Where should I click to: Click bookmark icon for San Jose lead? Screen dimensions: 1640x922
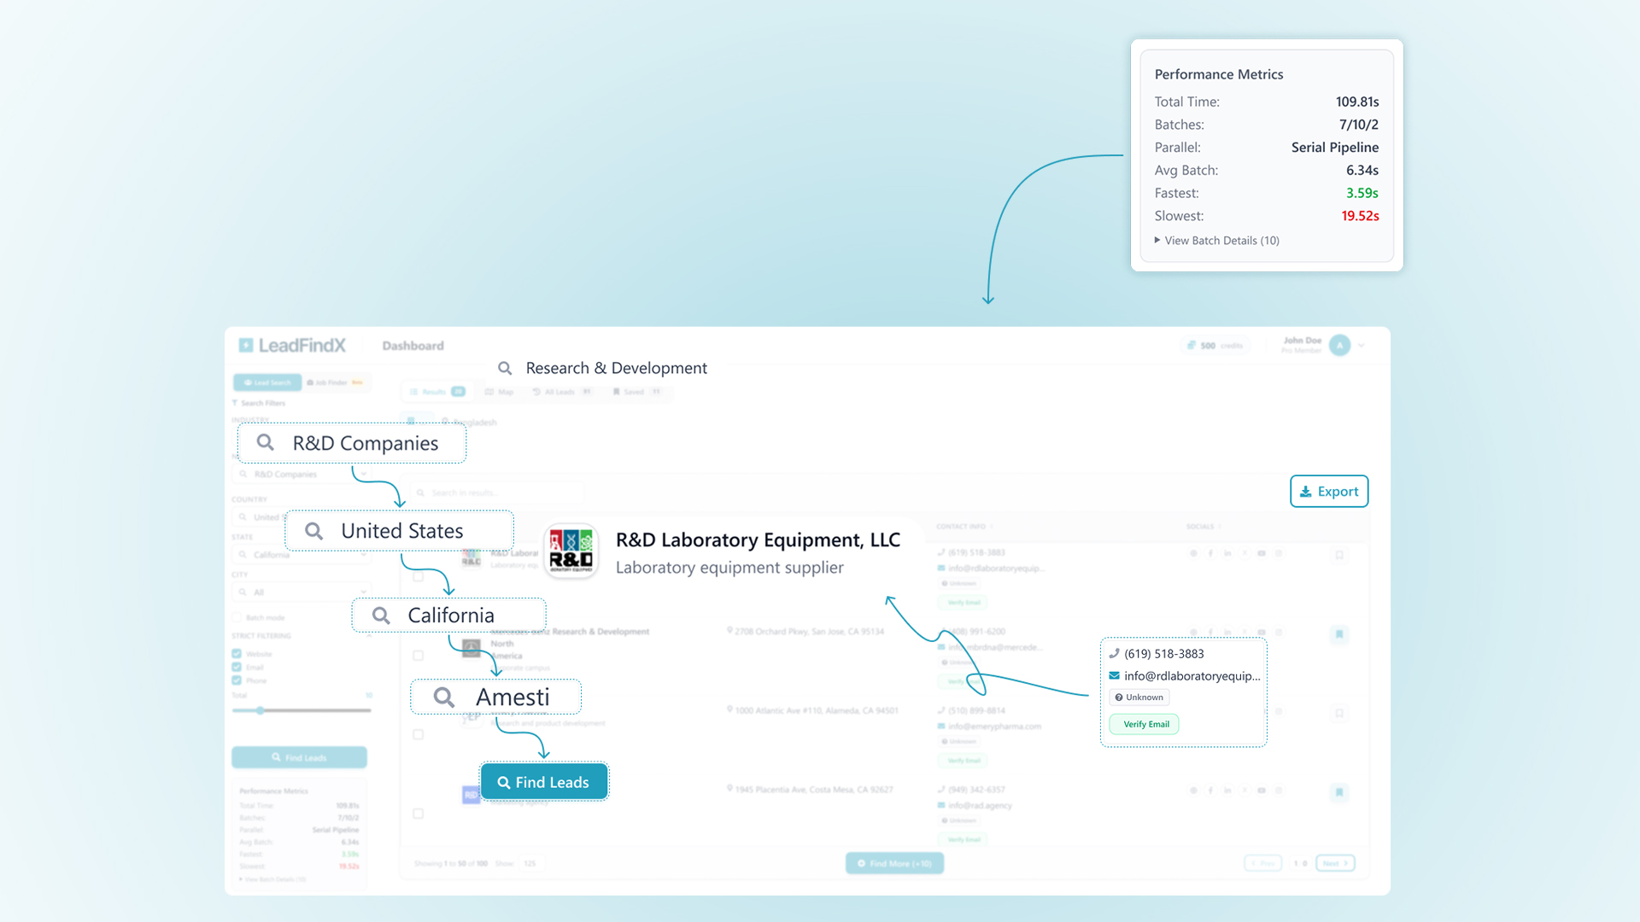click(x=1339, y=634)
